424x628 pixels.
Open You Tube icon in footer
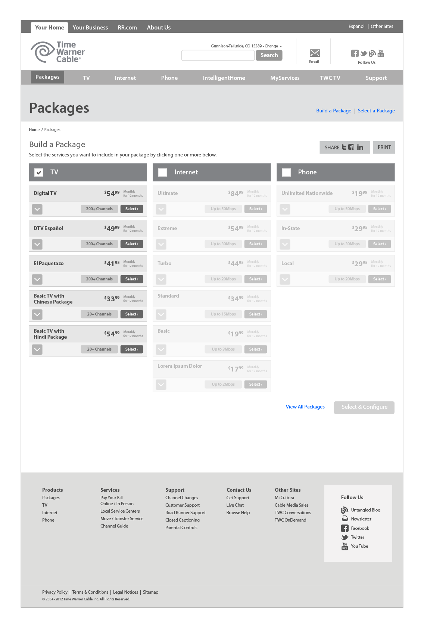(x=345, y=546)
